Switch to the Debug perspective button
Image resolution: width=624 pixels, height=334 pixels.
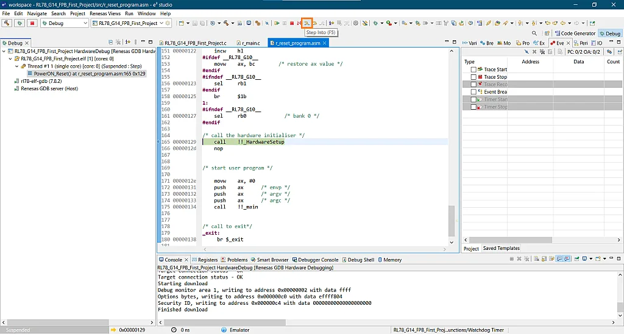coord(609,34)
